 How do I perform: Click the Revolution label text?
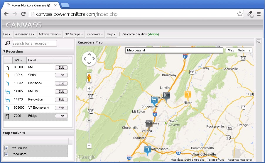tap(36, 99)
